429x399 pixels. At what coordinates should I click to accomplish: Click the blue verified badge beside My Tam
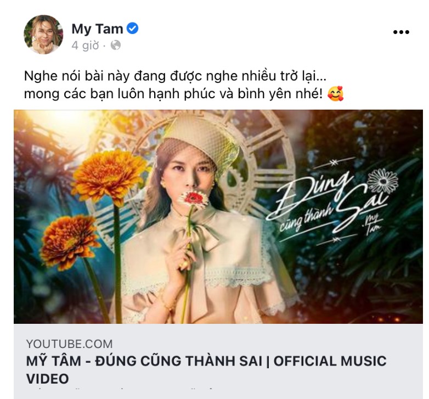tap(133, 29)
